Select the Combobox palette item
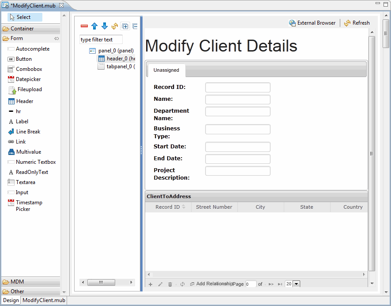The height and width of the screenshot is (306, 391). coord(25,69)
